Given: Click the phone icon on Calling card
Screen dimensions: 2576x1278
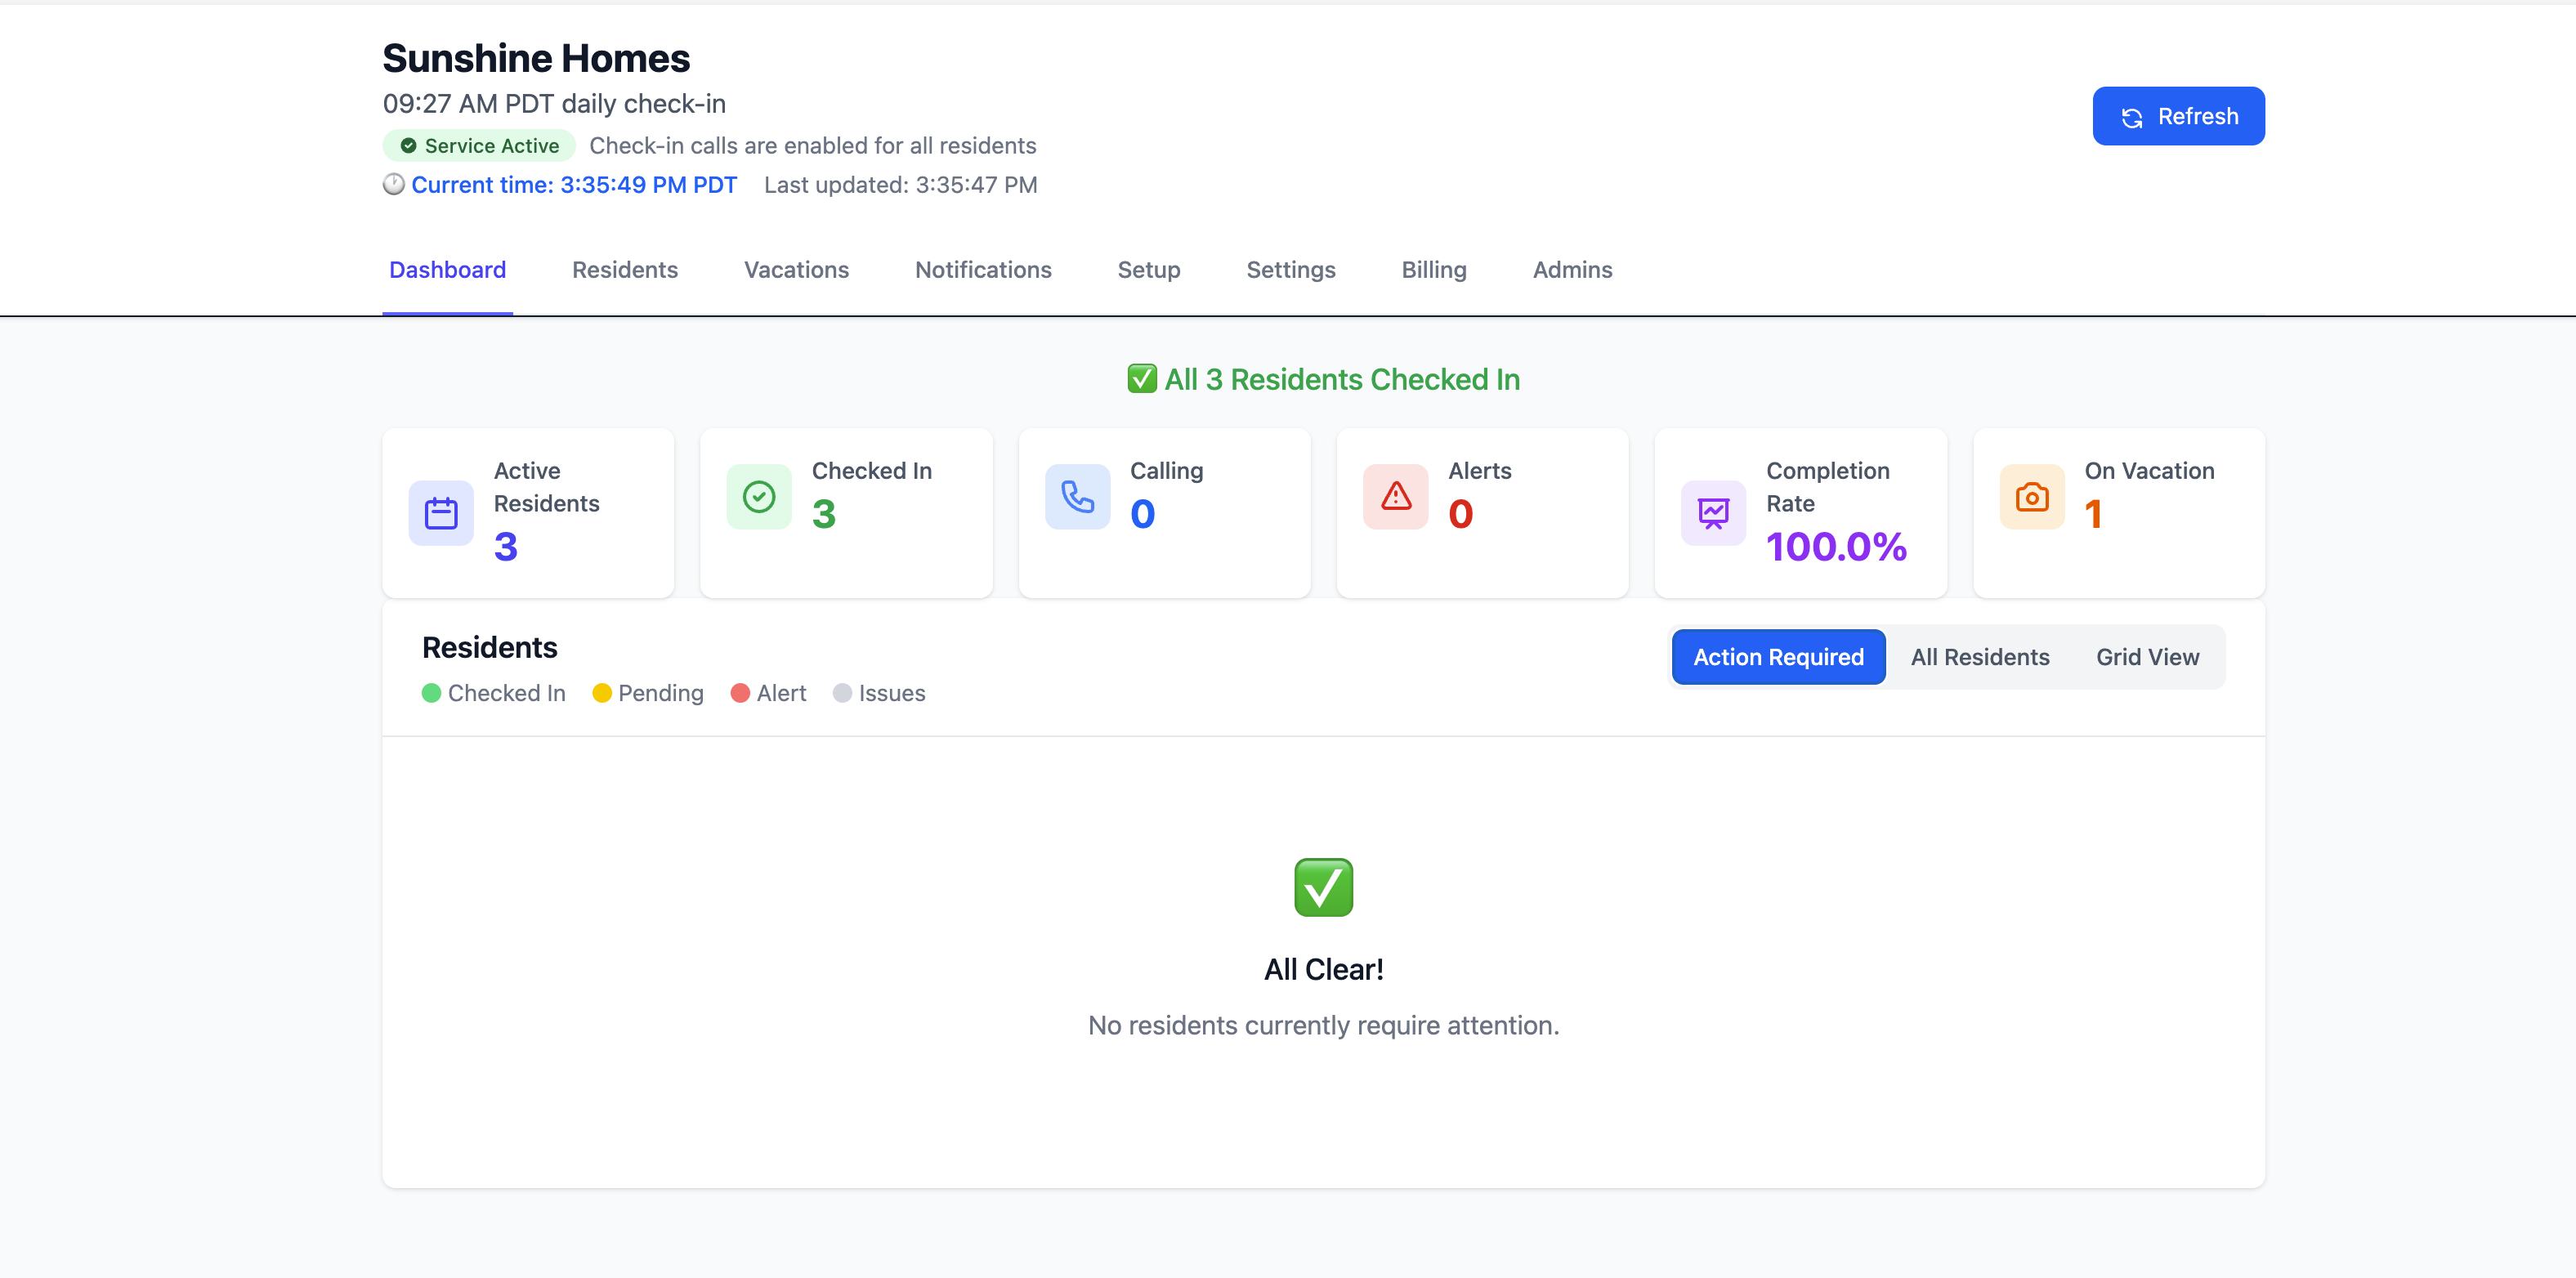Looking at the screenshot, I should 1077,497.
